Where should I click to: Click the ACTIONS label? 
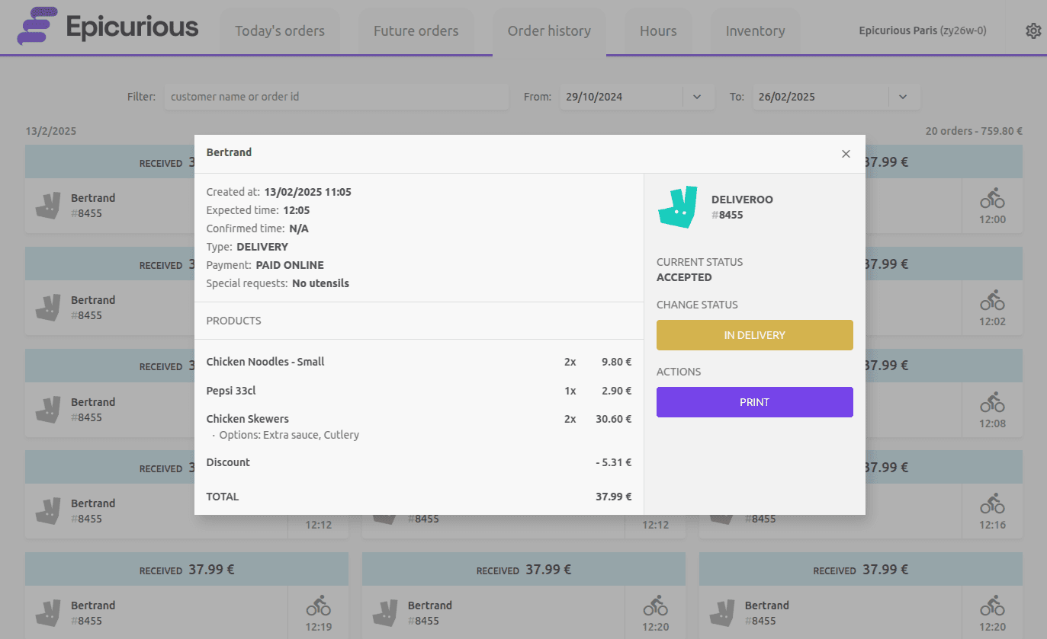tap(679, 372)
